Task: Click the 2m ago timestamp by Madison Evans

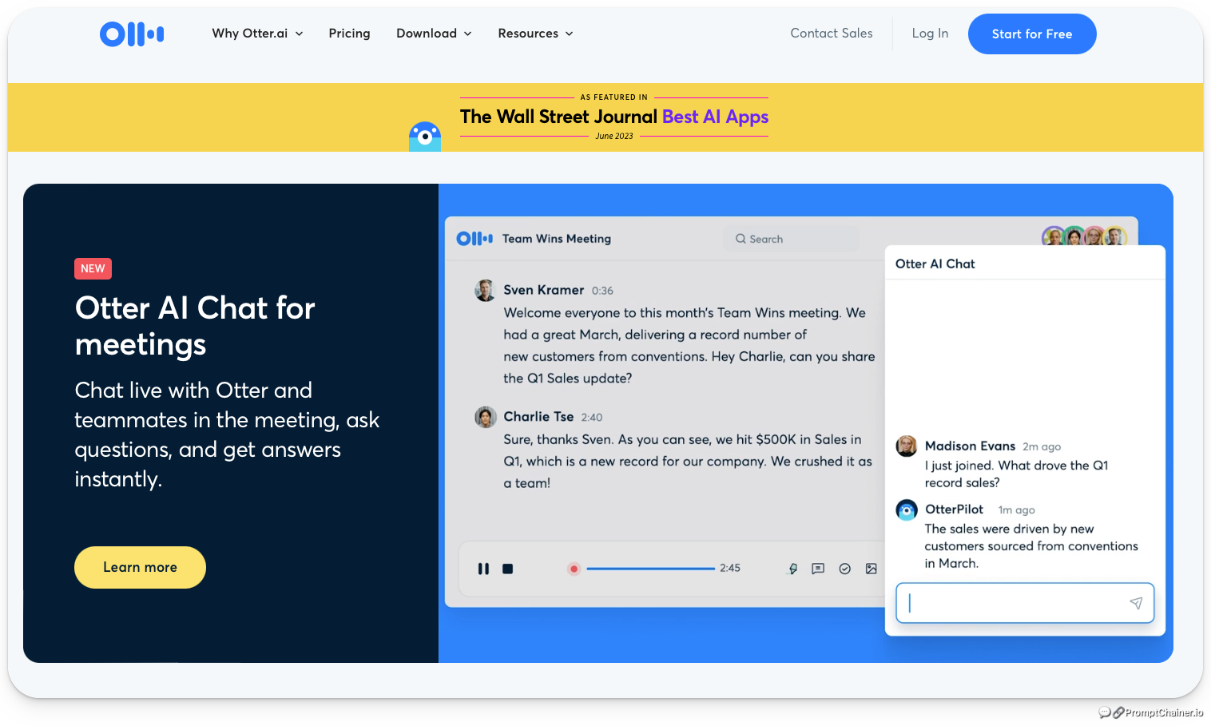Action: pos(1042,446)
